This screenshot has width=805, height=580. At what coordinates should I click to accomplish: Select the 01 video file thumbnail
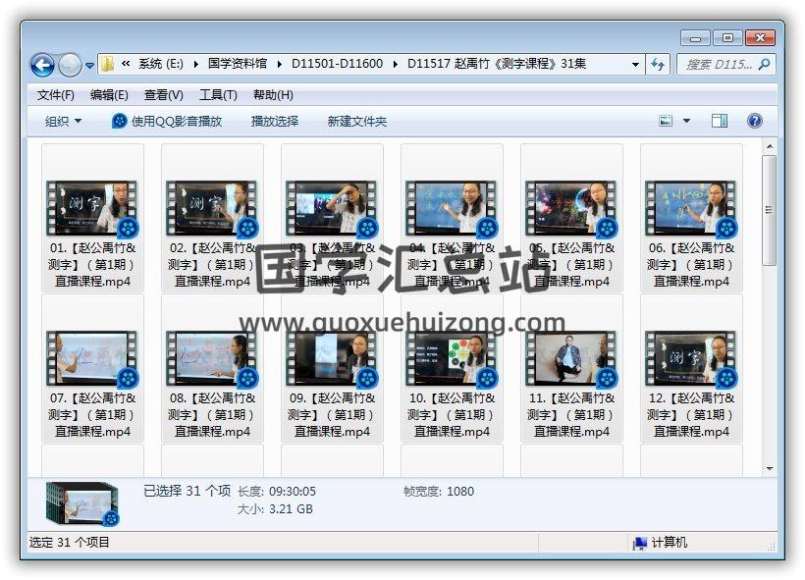click(x=92, y=208)
